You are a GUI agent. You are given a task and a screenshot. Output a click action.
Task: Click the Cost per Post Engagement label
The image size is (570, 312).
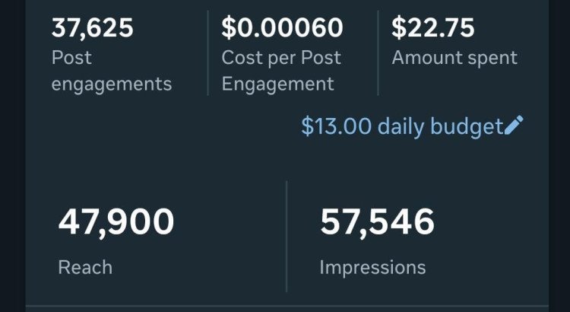click(x=281, y=71)
